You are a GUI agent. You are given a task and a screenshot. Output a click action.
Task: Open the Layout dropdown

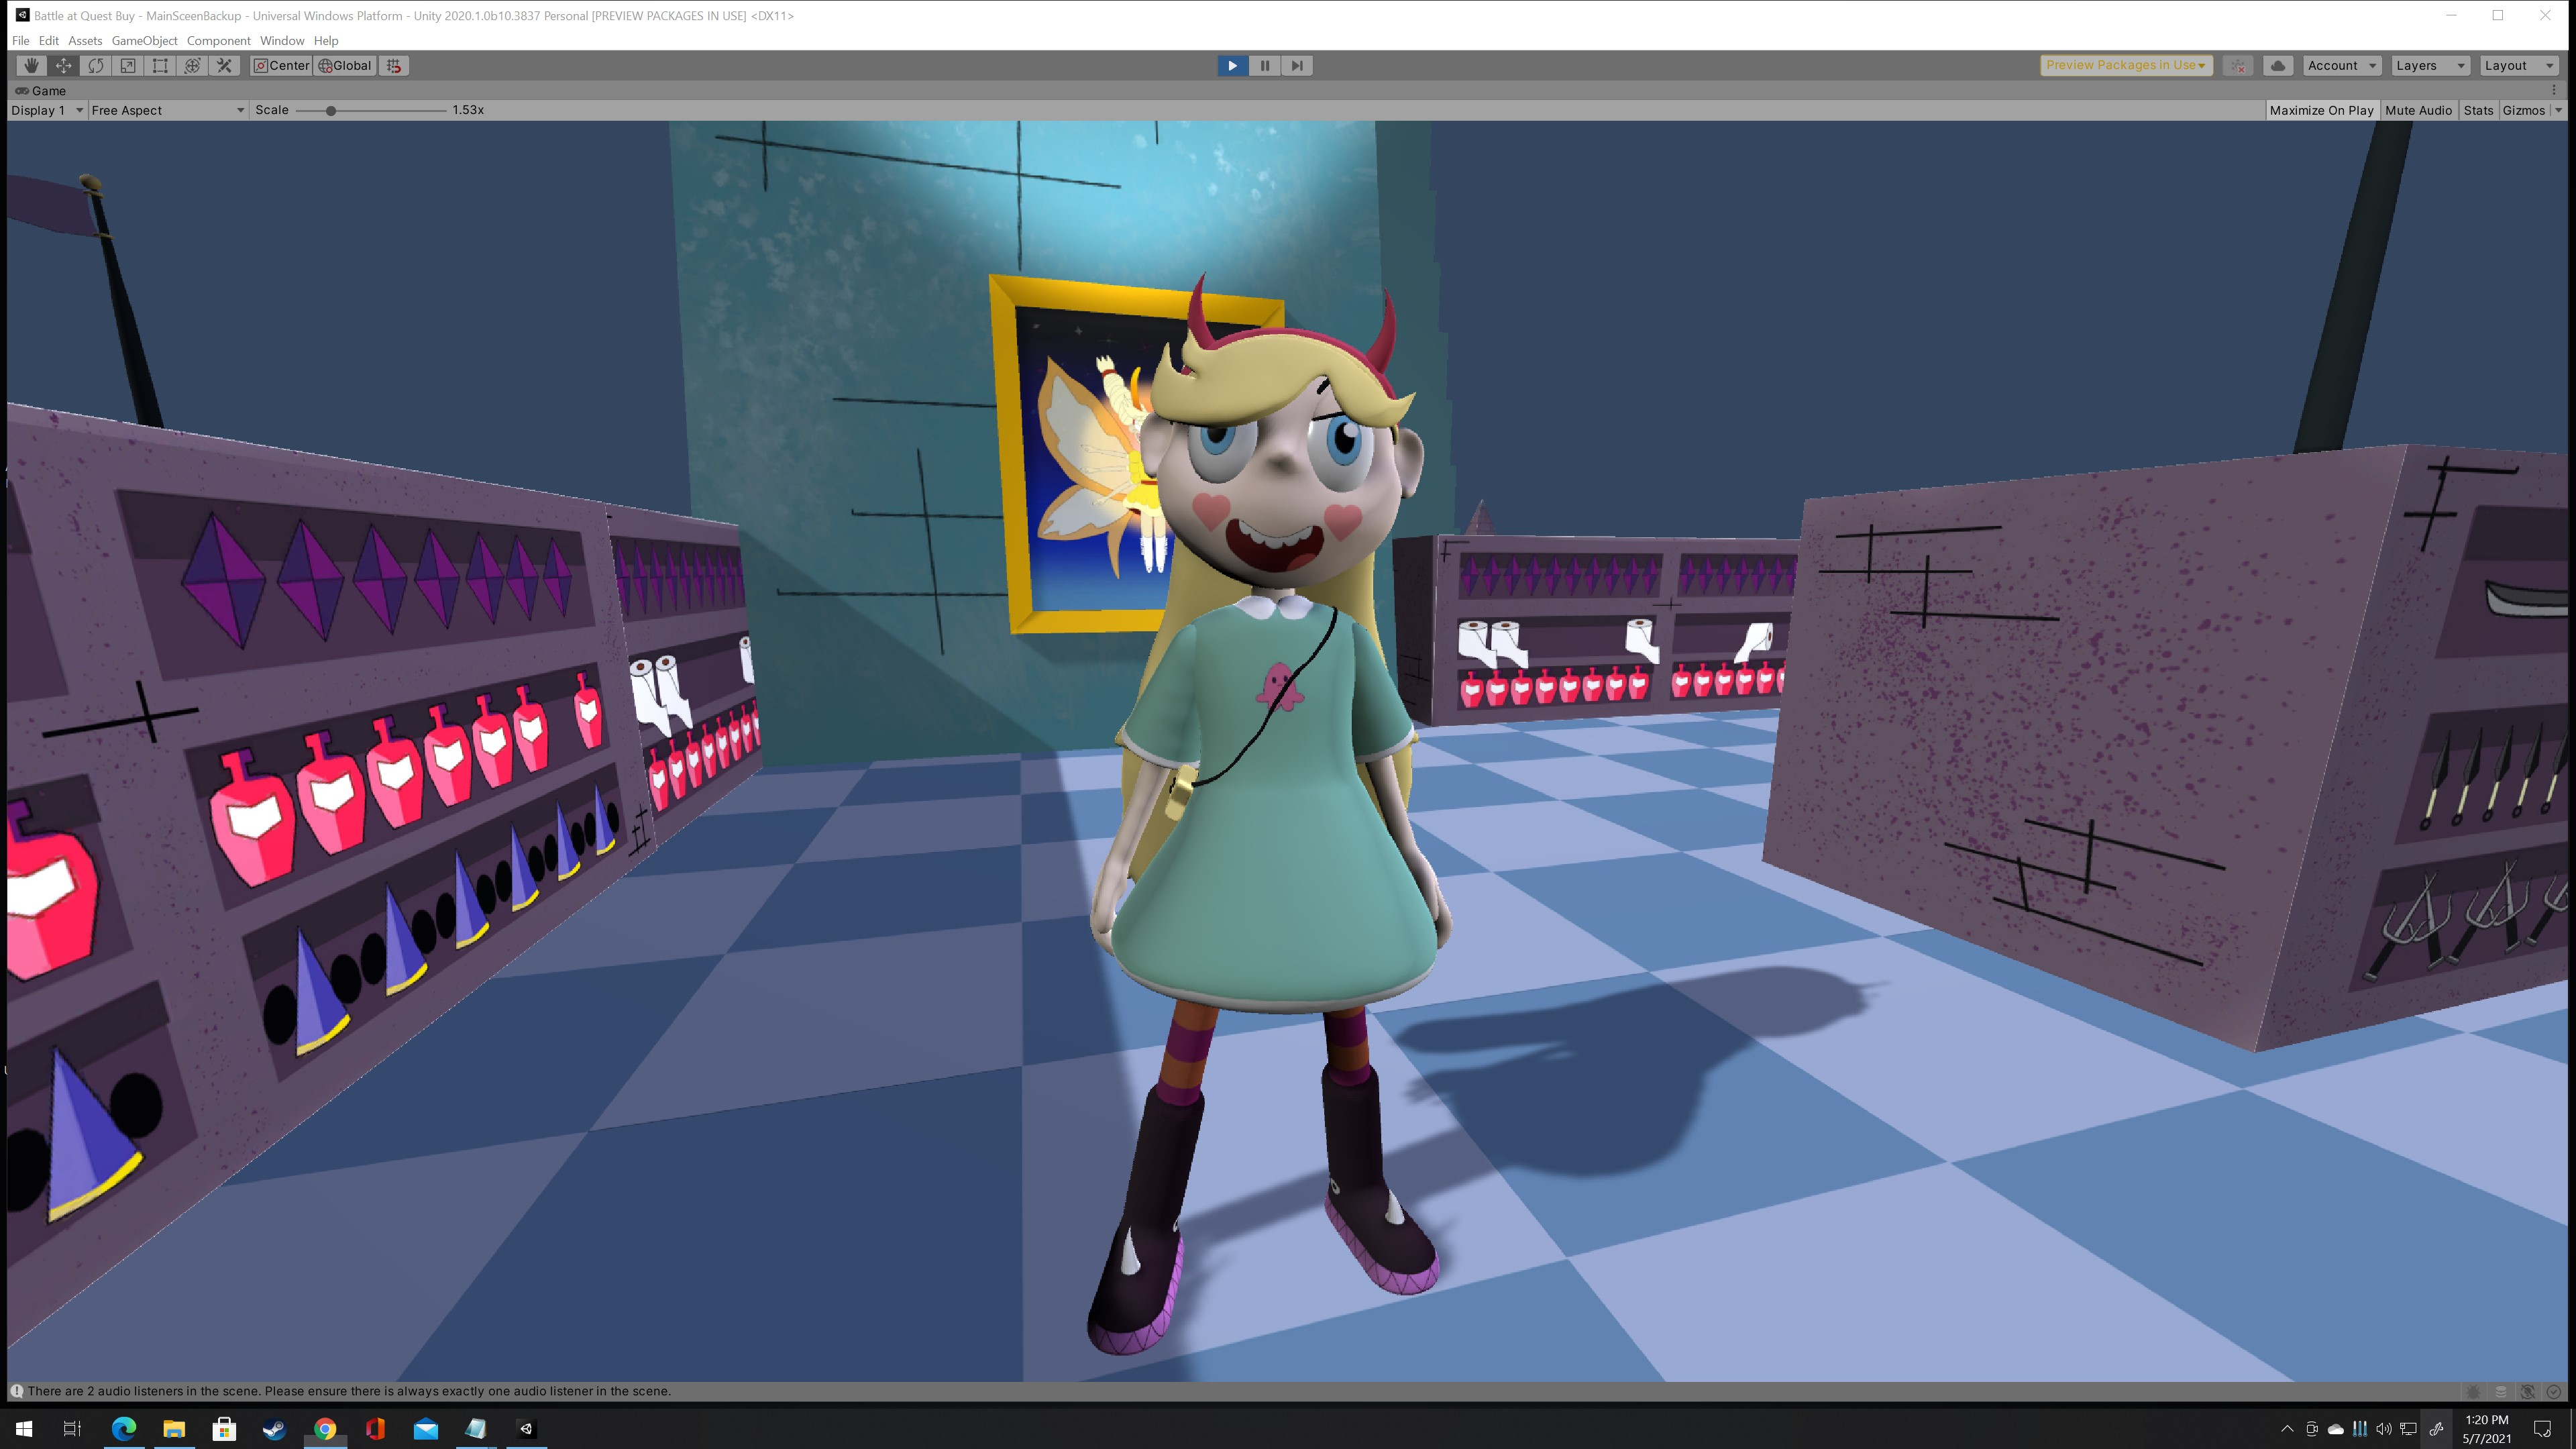point(2519,65)
